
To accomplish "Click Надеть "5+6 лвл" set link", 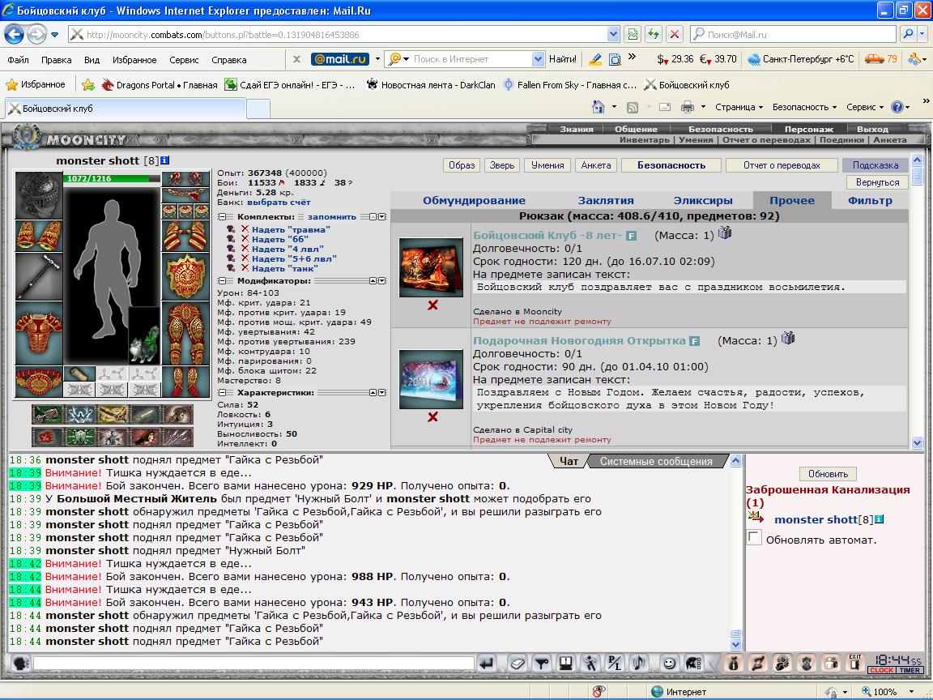I will click(294, 259).
